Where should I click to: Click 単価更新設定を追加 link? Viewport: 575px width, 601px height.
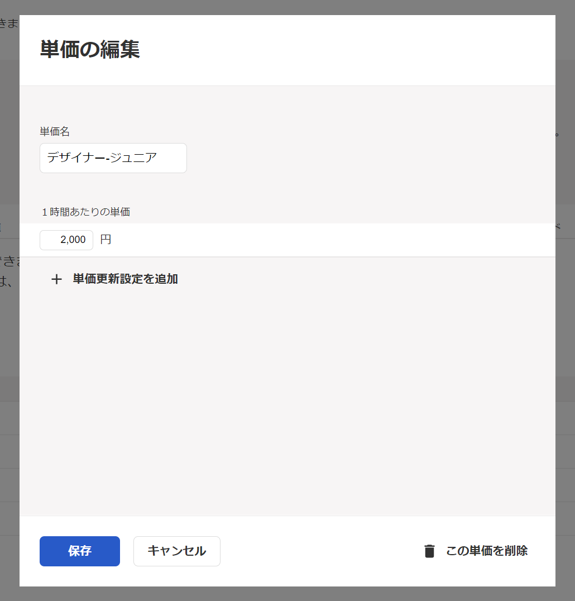coord(125,279)
